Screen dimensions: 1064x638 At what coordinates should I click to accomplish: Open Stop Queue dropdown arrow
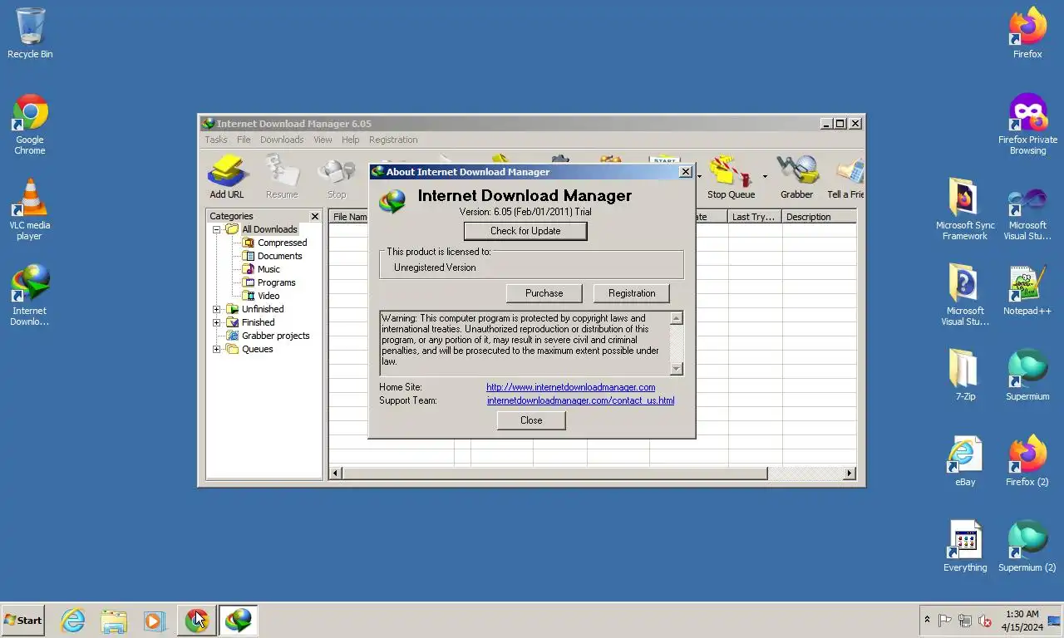(765, 176)
